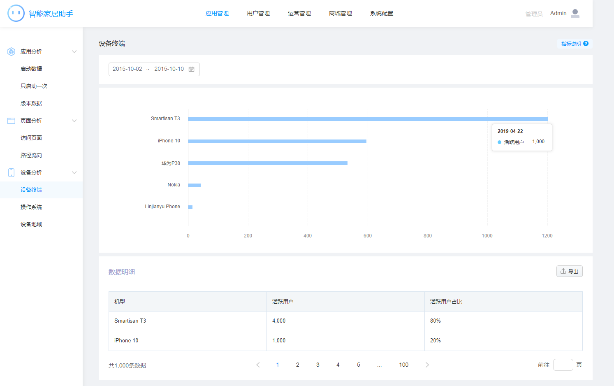Click the 设备分析 phone icon in sidebar
Screen dimensions: 614x386
point(12,172)
